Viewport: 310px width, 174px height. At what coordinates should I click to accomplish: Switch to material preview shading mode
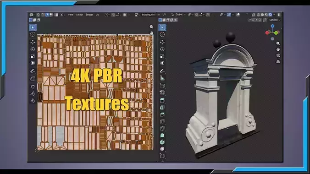coord(266,15)
